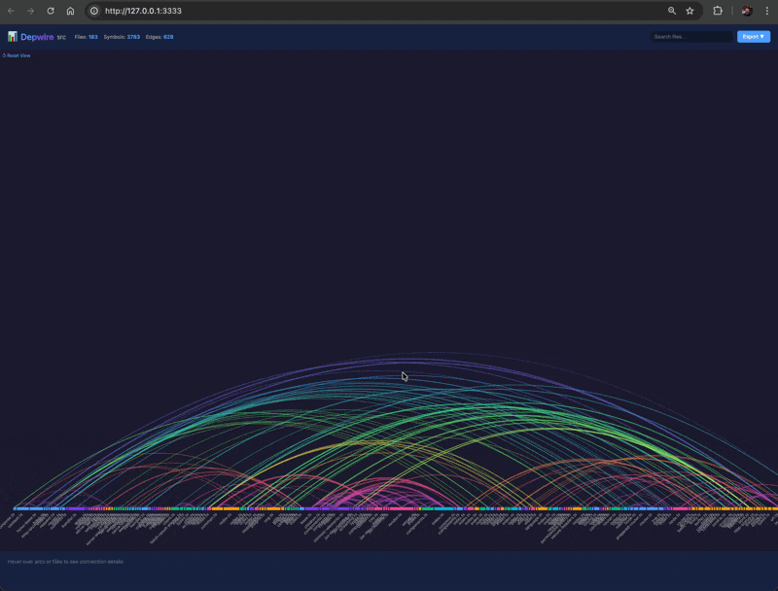Open the browser three-dot menu
Screen dimensions: 778x591
click(x=768, y=12)
